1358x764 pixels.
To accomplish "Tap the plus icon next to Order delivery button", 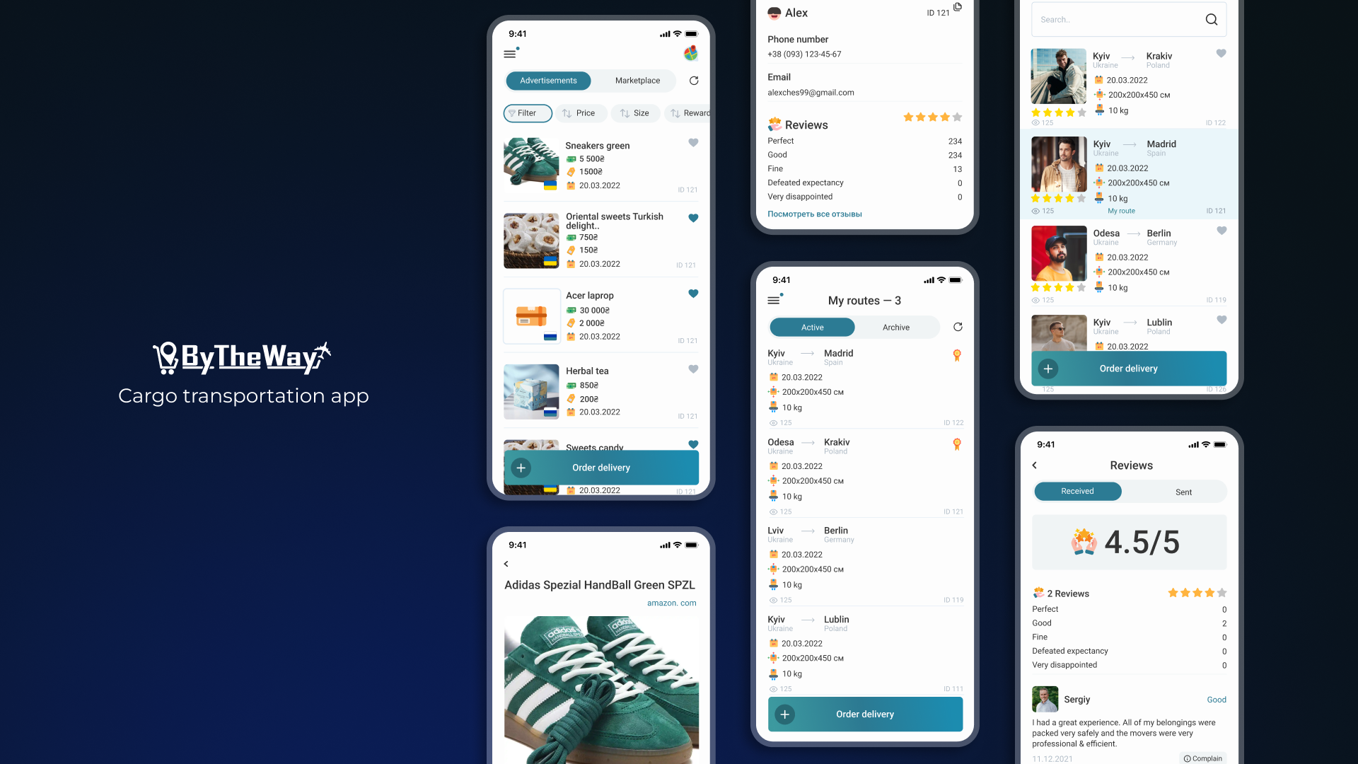I will (x=521, y=466).
